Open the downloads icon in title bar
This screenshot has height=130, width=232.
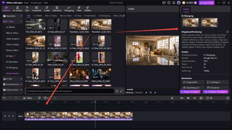click(174, 3)
